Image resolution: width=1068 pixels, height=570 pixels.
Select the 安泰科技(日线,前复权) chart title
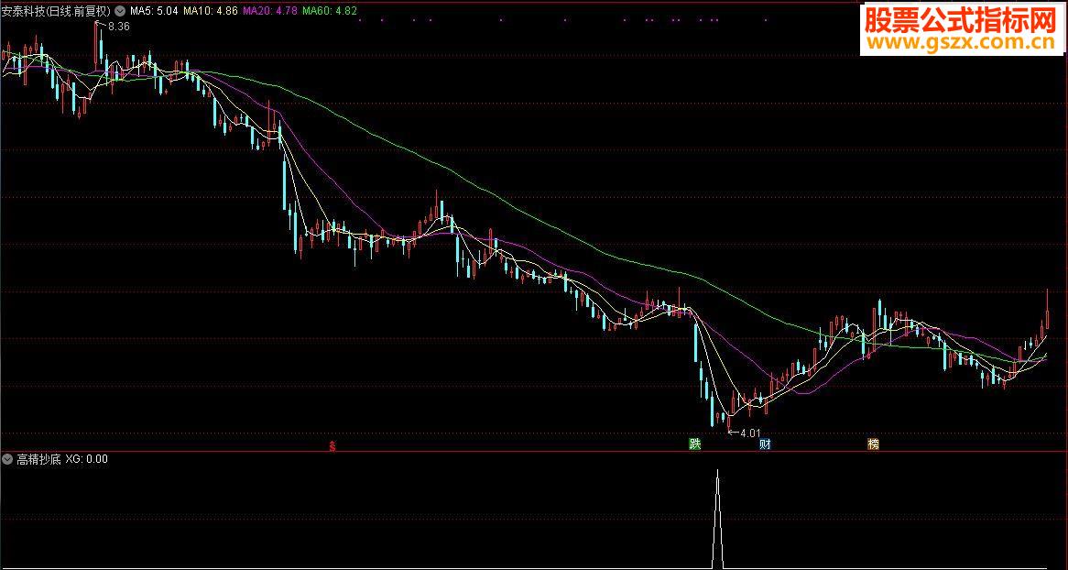[57, 11]
